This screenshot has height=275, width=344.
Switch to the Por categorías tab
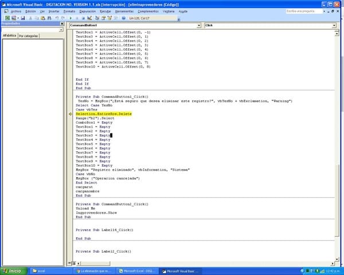tap(28, 36)
